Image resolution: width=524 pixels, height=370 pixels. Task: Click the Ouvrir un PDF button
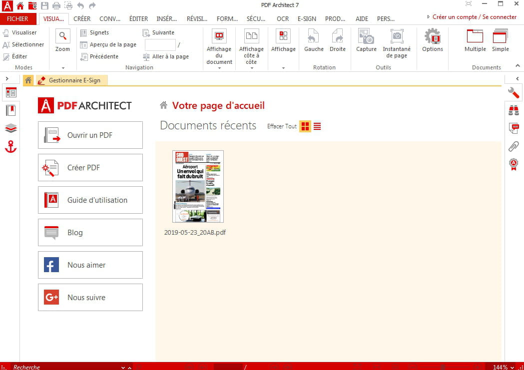coord(90,135)
